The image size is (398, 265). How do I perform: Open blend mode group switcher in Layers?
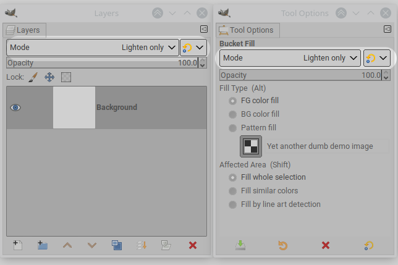193,48
